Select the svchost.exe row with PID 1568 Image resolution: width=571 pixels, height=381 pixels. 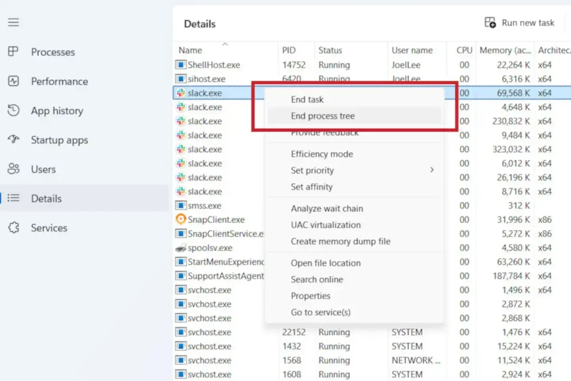click(x=372, y=360)
